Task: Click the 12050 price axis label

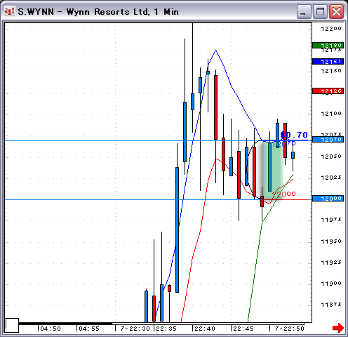Action: tap(331, 157)
